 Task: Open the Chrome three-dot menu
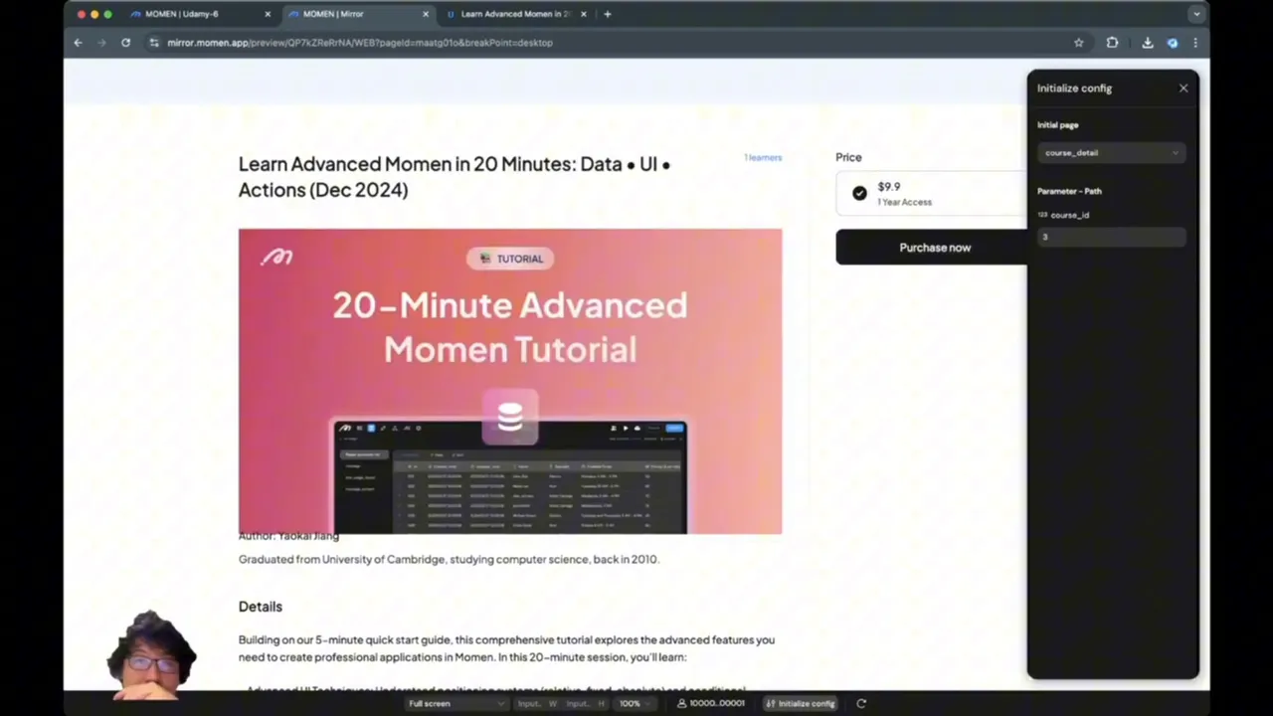[1195, 43]
